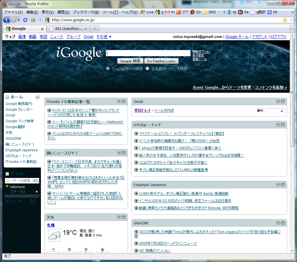
Task: Click the cloudy weather thumbnail image
Action: point(55,235)
